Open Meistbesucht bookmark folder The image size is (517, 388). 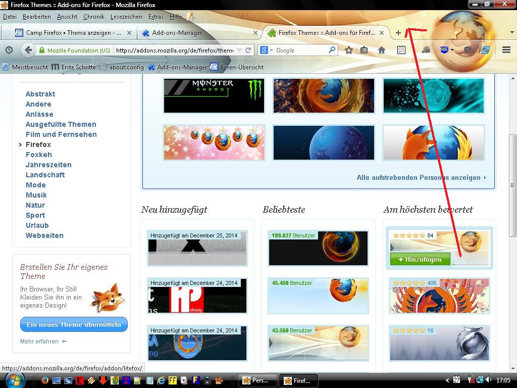point(25,67)
